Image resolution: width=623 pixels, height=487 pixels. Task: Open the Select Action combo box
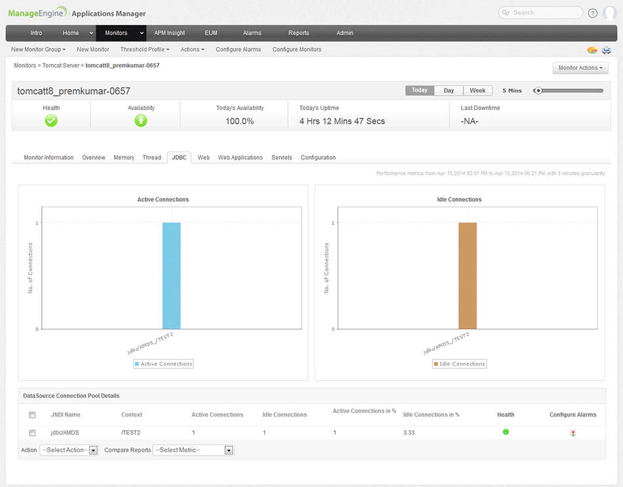coord(69,450)
